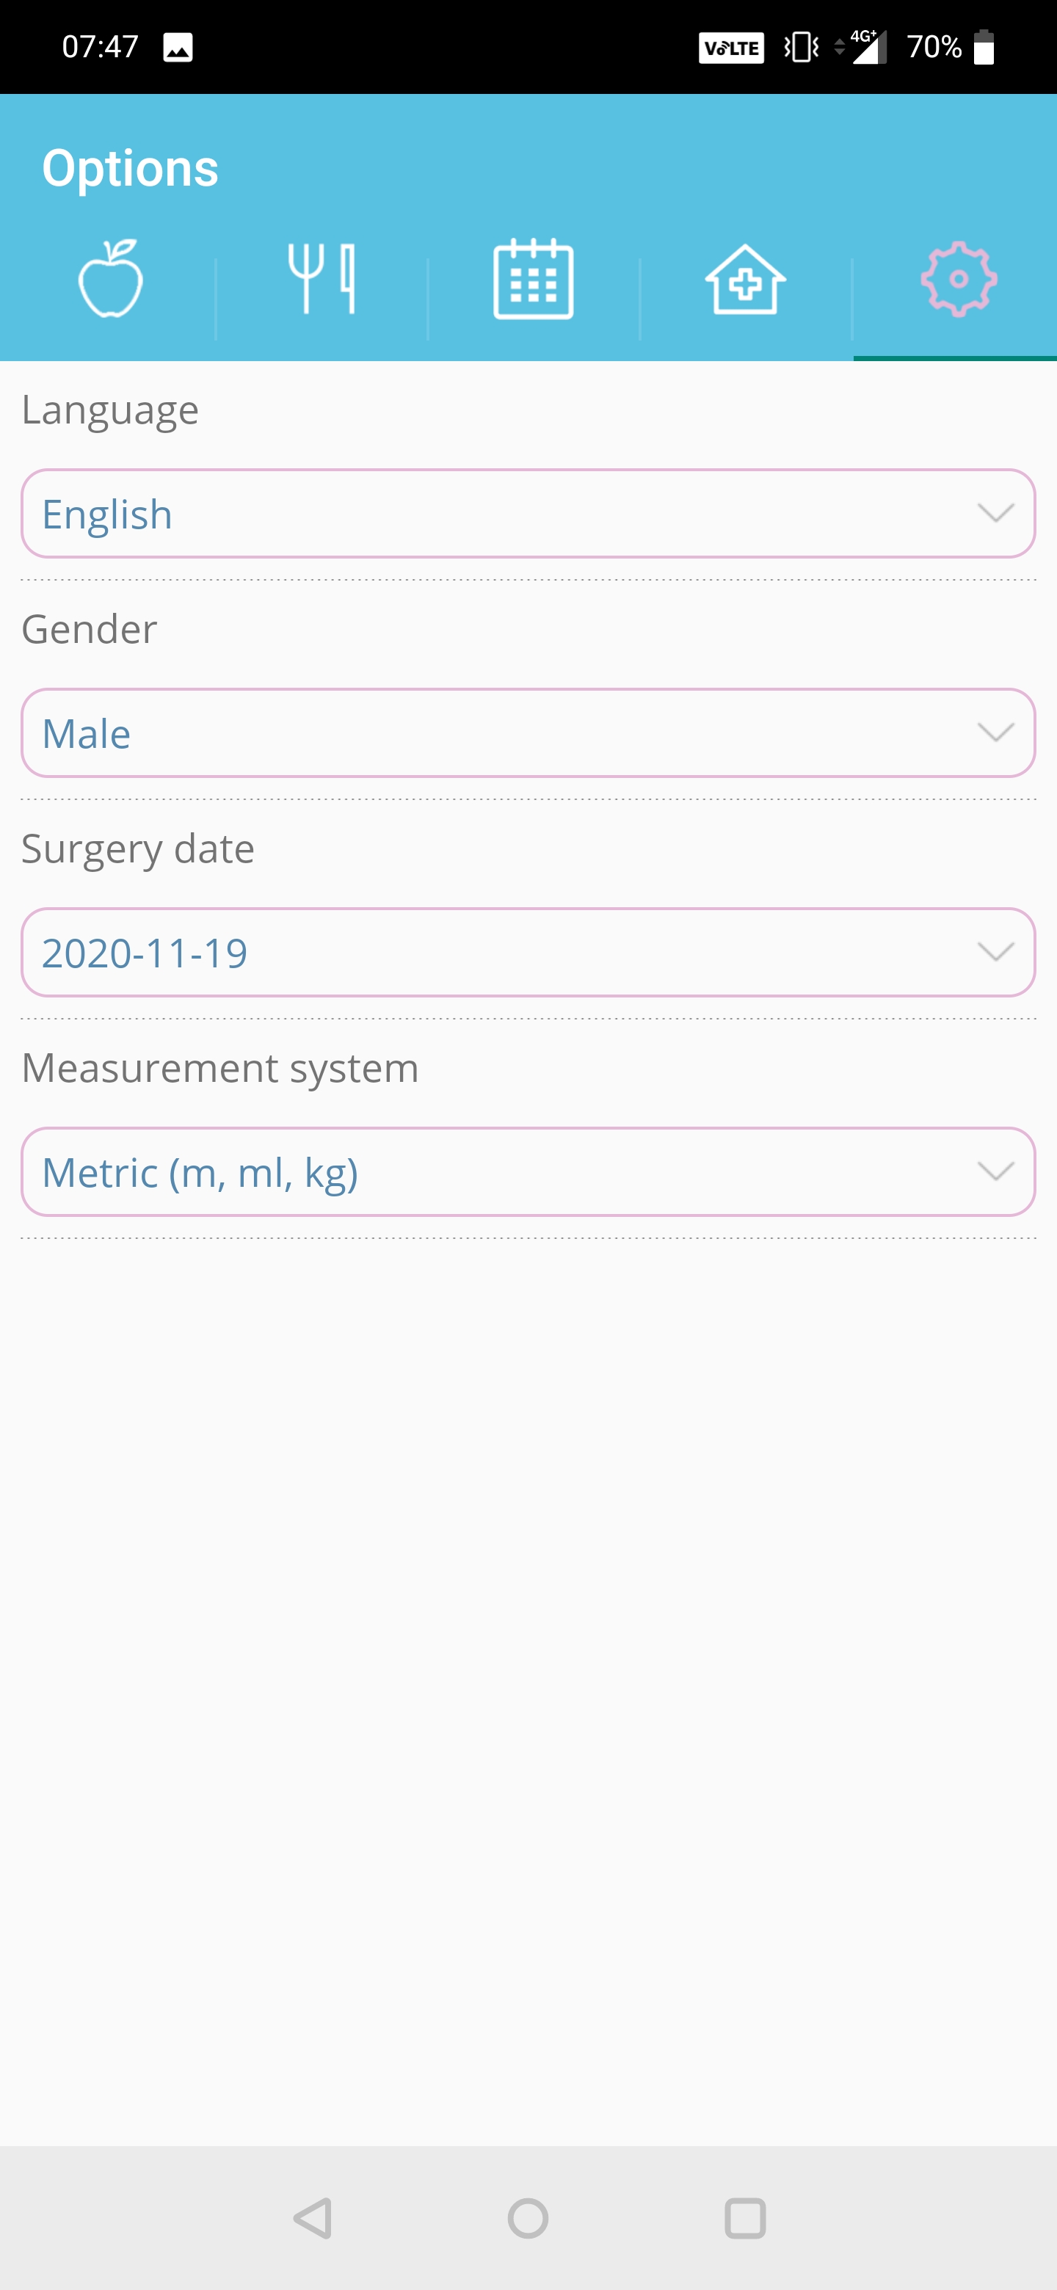
Task: Open the apple nutrition tab
Action: 109,279
